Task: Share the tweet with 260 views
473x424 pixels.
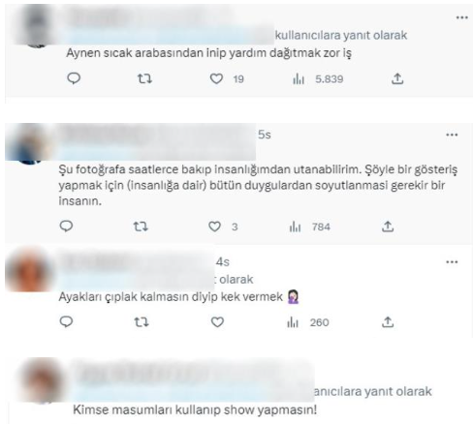Action: tap(388, 321)
